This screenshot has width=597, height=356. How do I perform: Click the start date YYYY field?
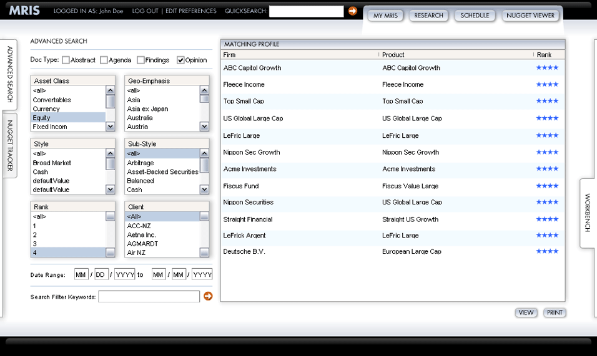point(124,274)
